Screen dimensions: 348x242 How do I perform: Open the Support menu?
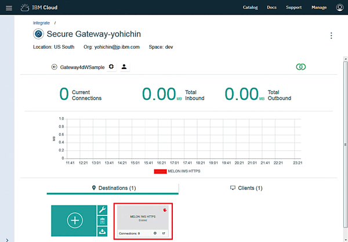293,8
